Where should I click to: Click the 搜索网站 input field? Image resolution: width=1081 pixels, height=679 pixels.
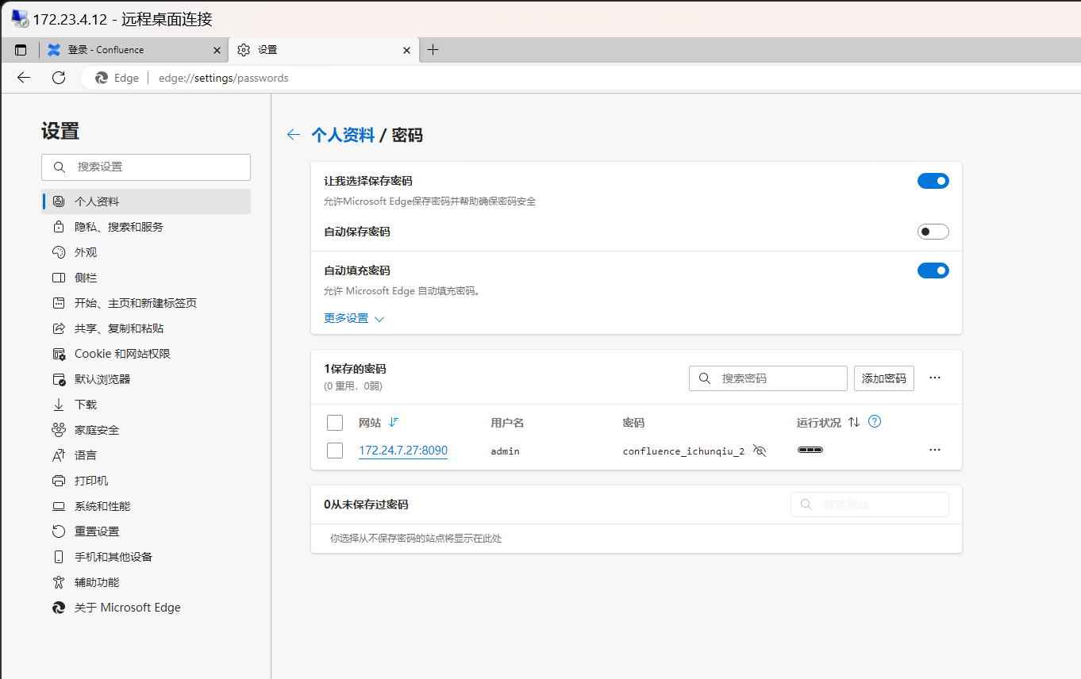click(x=870, y=504)
